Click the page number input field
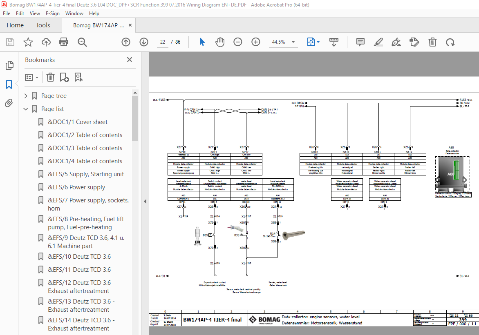 pyautogui.click(x=163, y=42)
